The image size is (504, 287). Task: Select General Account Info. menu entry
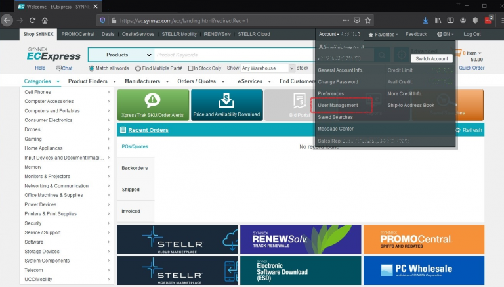pyautogui.click(x=341, y=70)
